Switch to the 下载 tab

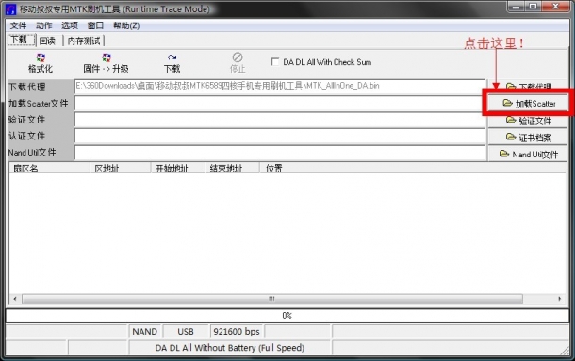(x=21, y=40)
